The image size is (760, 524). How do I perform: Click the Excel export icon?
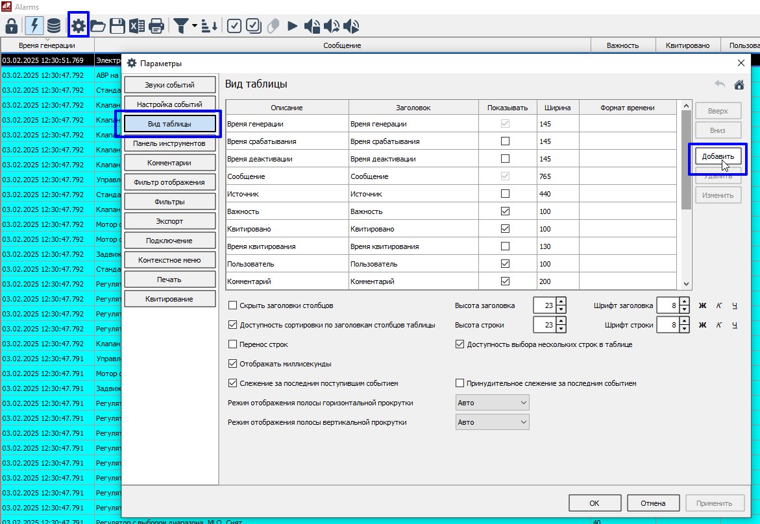tap(136, 26)
